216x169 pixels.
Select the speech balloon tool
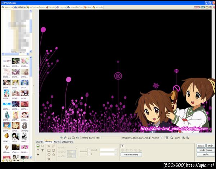pos(42,146)
